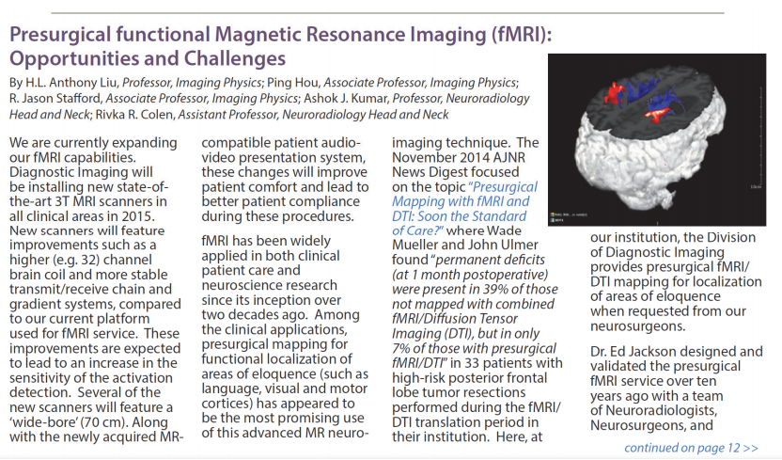Click the author name Rivka R. Colen
This screenshot has width=782, height=460.
(137, 114)
